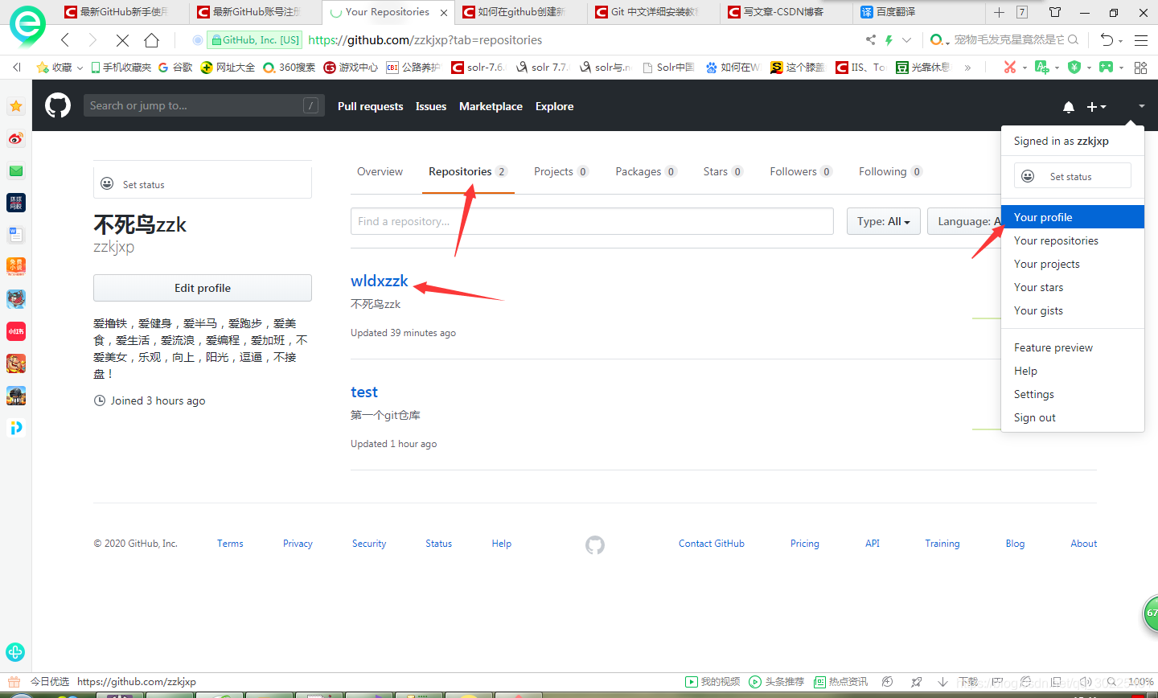Choose Your profile in user menu
1158x698 pixels.
pos(1073,217)
